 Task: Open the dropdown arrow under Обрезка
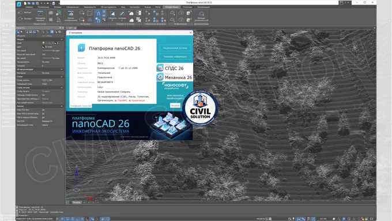coord(112,20)
